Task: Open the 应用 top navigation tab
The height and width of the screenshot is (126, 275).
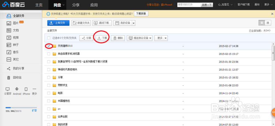Action: [94, 5]
